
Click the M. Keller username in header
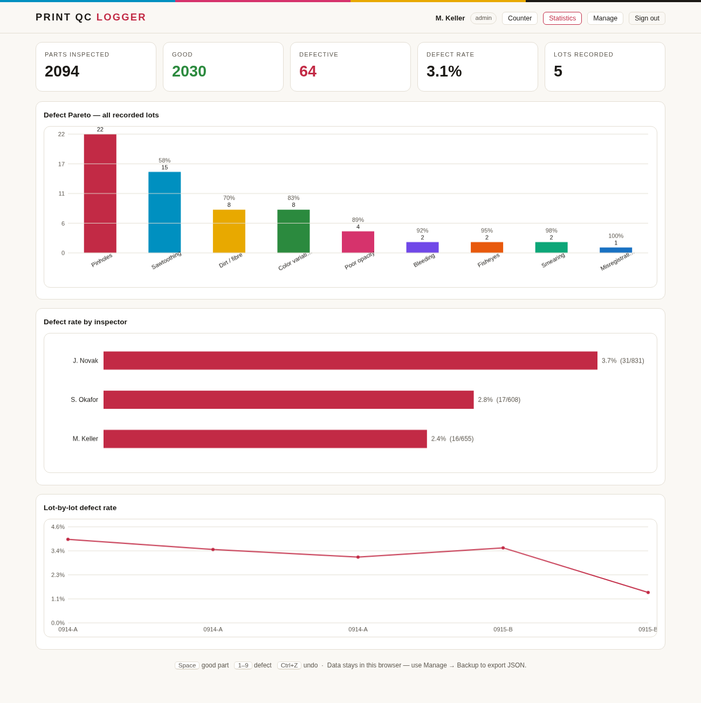(450, 18)
